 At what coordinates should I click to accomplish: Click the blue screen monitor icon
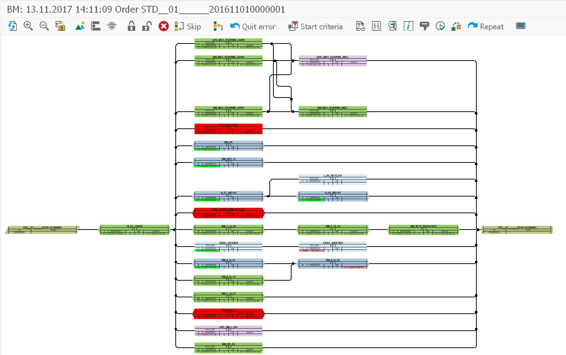point(521,26)
